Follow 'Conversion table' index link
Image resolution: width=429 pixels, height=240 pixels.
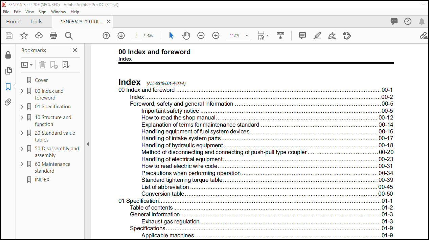pyautogui.click(x=163, y=194)
